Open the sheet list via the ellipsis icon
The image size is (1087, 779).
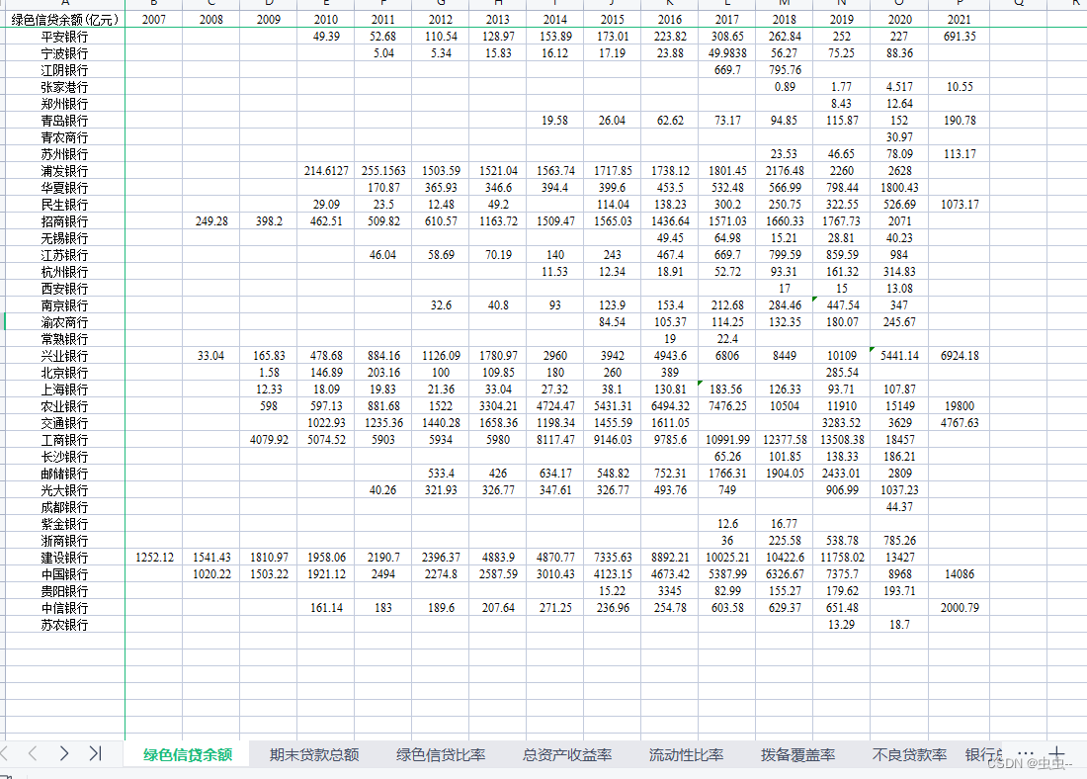[1025, 753]
